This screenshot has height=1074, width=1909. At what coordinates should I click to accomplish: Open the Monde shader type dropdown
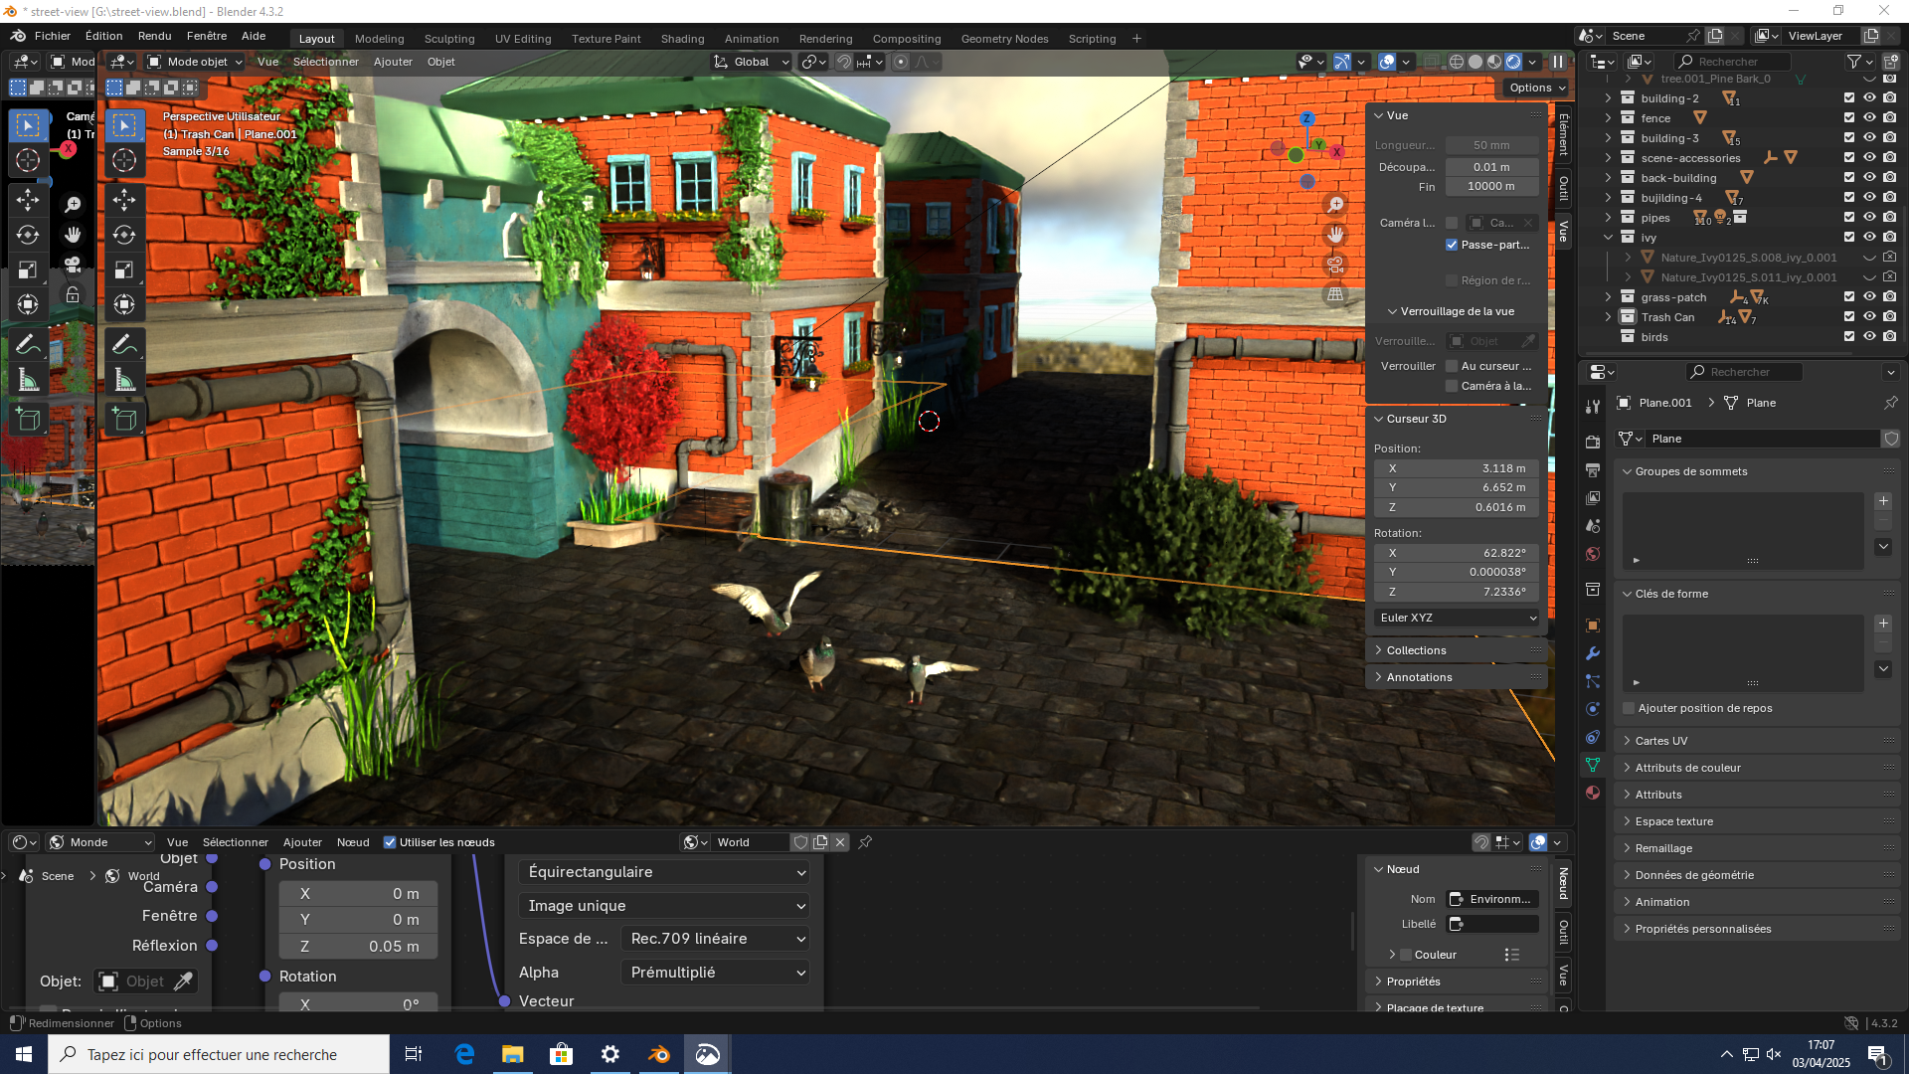tap(99, 842)
